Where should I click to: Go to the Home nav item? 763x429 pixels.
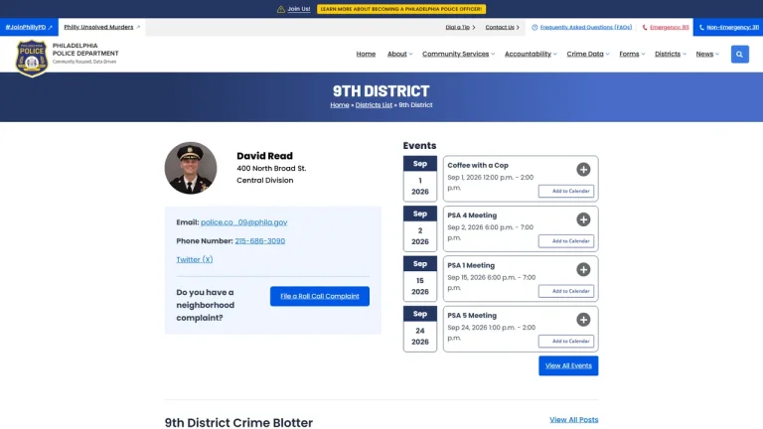point(366,54)
